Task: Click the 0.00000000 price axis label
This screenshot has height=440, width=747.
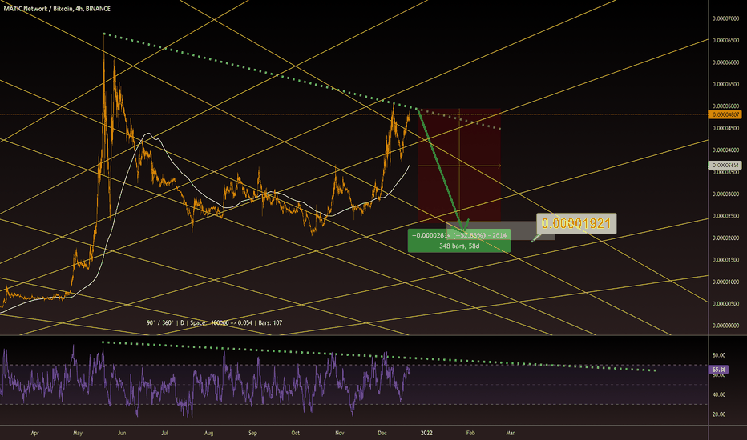Action: (725, 326)
